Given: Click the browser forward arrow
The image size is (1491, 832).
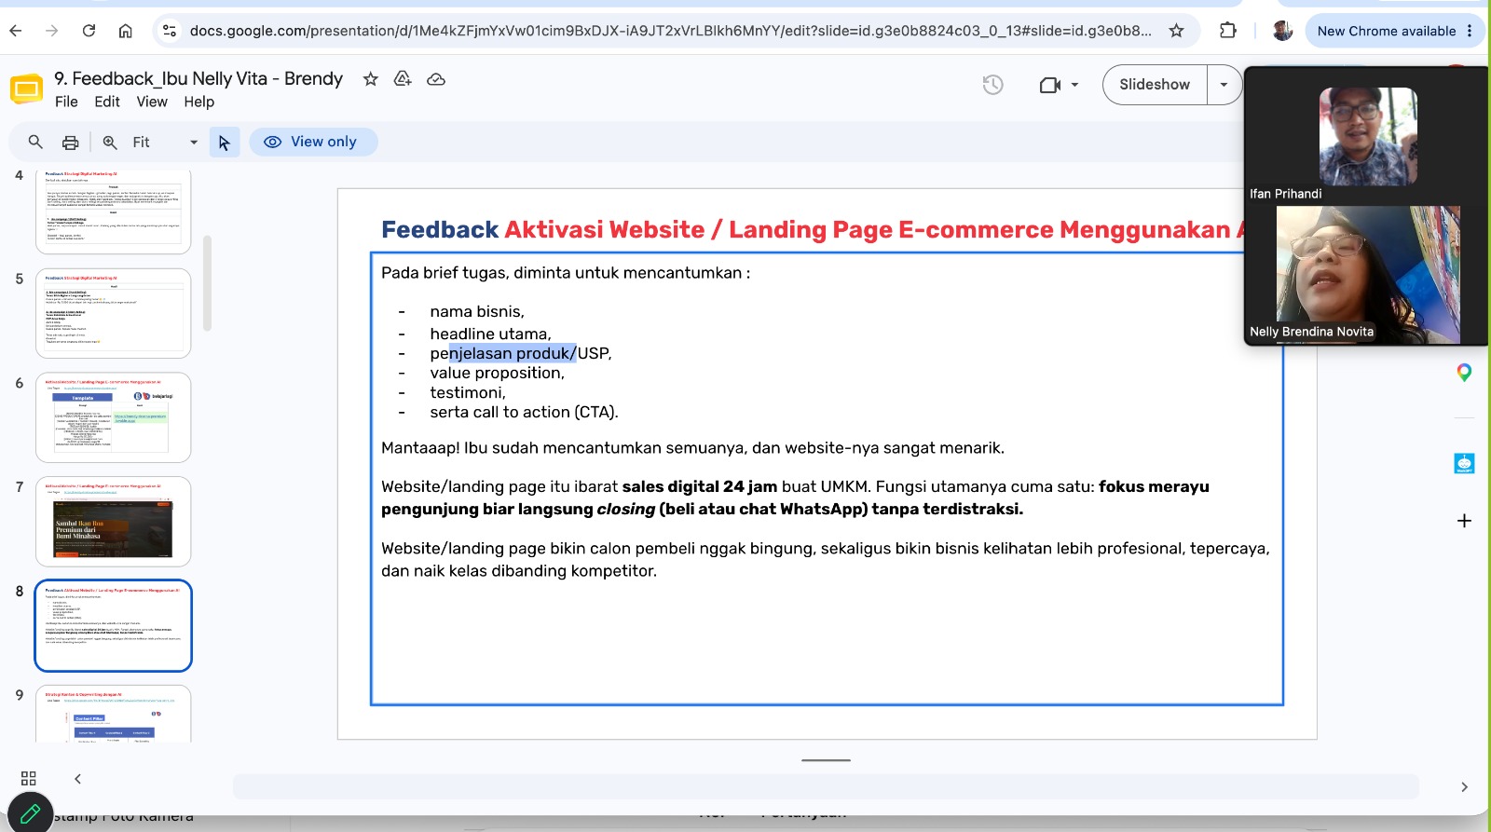Looking at the screenshot, I should click(x=52, y=31).
